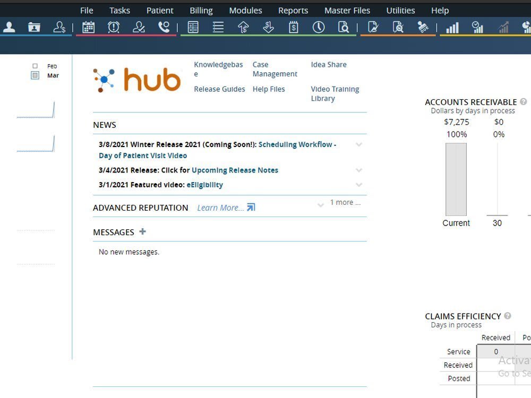Expand the 1 more news chevron
Screen dimensions: 531x398
point(320,205)
